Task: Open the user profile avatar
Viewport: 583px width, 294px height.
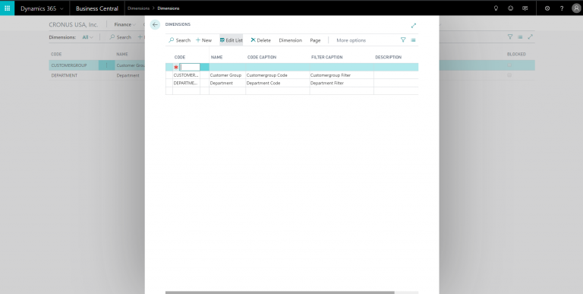Action: click(x=576, y=8)
